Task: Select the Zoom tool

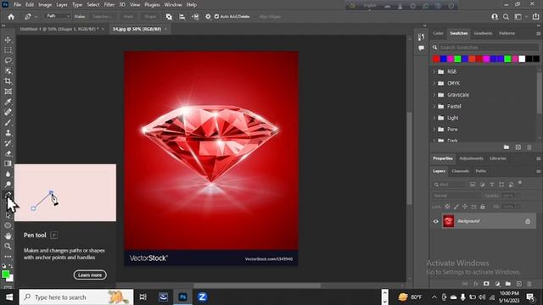Action: click(8, 247)
